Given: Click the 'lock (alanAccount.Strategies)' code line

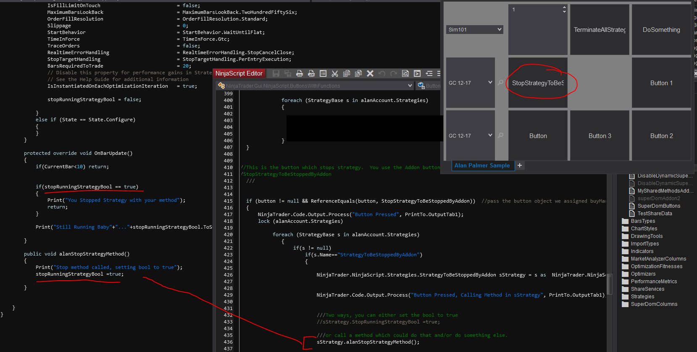Looking at the screenshot, I should tap(300, 221).
